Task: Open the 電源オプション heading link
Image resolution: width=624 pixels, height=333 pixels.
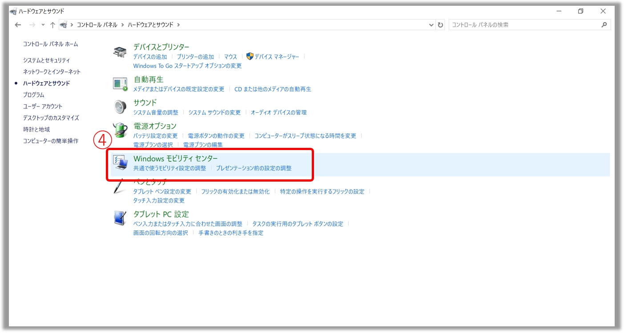Action: (x=155, y=126)
